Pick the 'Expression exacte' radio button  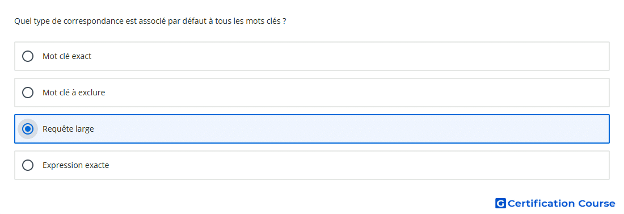tap(28, 165)
